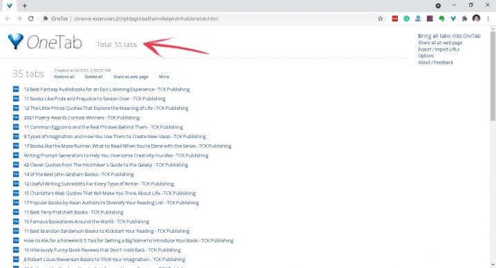Reload the OneTab page
Viewport: 496px width, 268px height.
pyautogui.click(x=30, y=19)
